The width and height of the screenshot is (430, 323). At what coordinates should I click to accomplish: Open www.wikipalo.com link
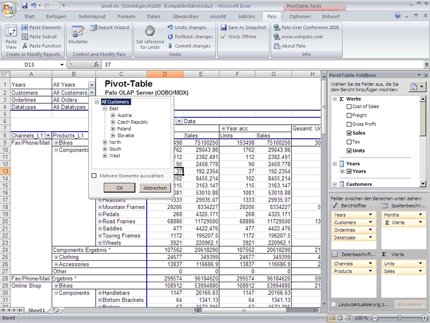(x=298, y=37)
